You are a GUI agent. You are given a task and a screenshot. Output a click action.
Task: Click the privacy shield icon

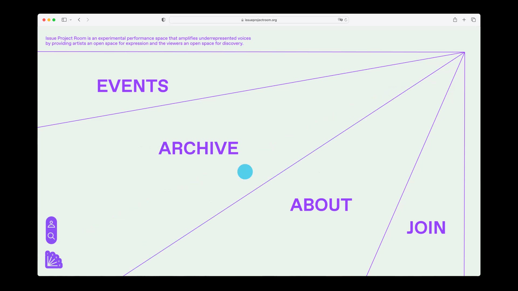point(163,20)
